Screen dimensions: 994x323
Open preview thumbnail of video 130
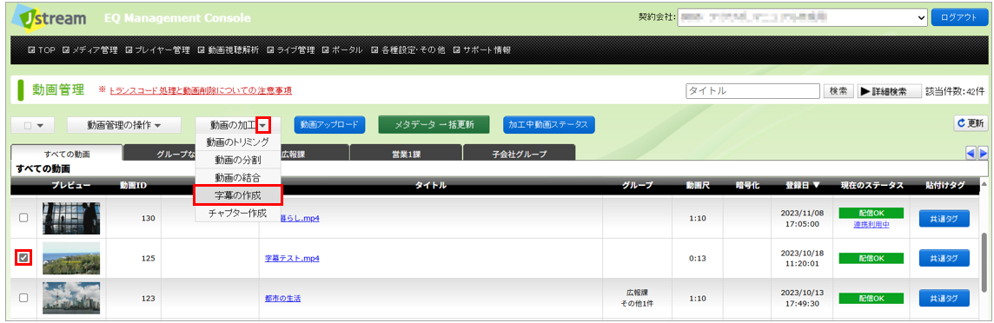(x=71, y=218)
